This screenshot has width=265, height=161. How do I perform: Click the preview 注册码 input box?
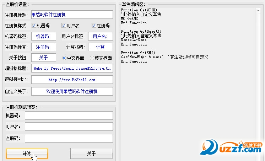[x=69, y=138]
